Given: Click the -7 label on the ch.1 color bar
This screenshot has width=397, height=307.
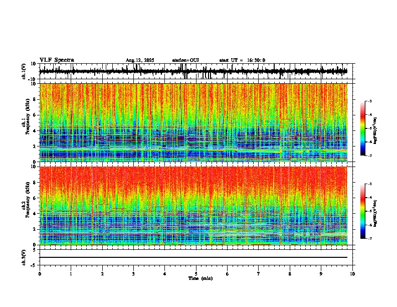Looking at the screenshot, I should tap(370, 156).
